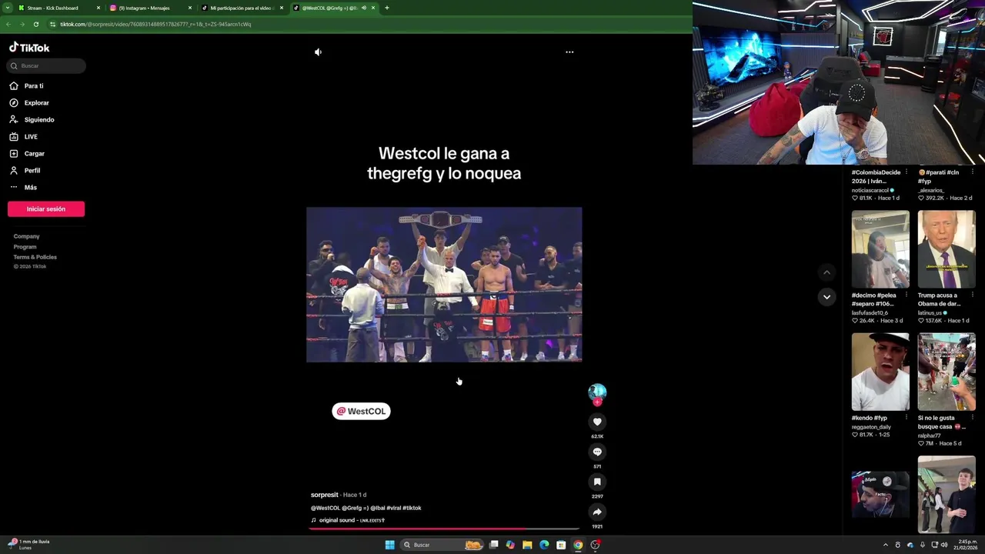
Task: Click the @WestCOL mention in the caption
Action: (x=326, y=508)
